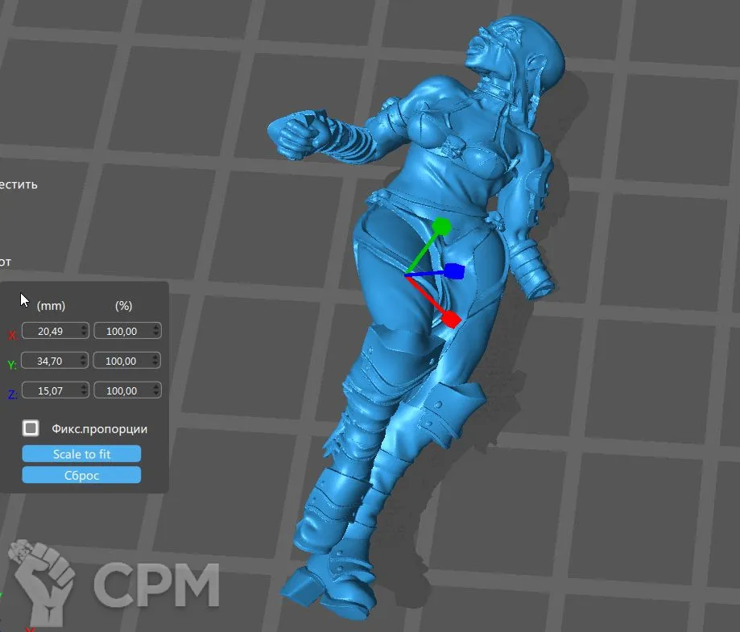Select the Z size field showing 15,07
Viewport: 740px width, 632px height.
[x=50, y=390]
